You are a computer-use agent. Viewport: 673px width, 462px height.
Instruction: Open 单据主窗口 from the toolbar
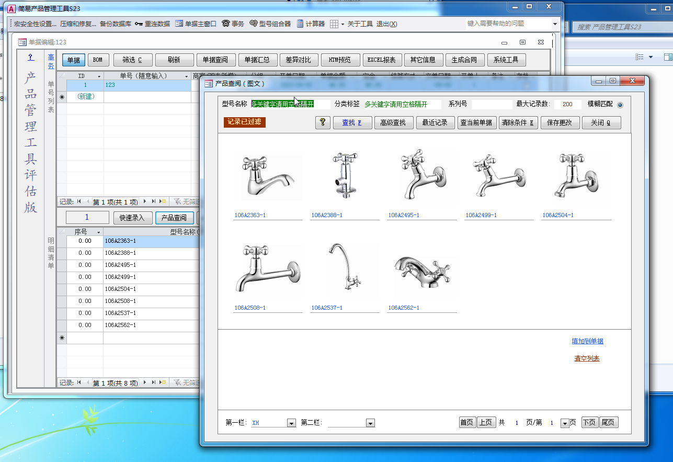(195, 24)
